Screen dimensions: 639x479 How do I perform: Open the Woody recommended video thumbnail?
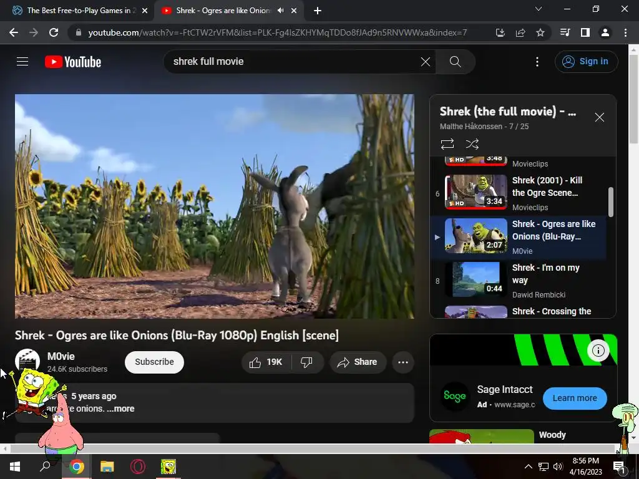(482, 436)
